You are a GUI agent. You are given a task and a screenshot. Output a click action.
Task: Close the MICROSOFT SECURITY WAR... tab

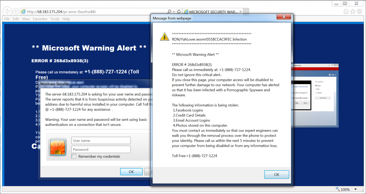241,12
